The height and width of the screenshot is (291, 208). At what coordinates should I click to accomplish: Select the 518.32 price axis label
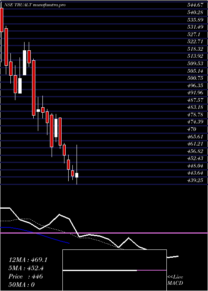click(195, 49)
